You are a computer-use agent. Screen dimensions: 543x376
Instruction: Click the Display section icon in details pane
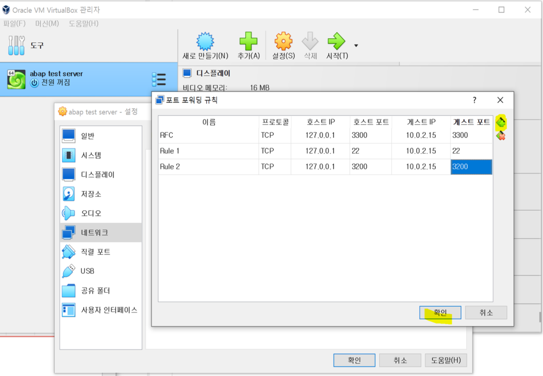187,73
